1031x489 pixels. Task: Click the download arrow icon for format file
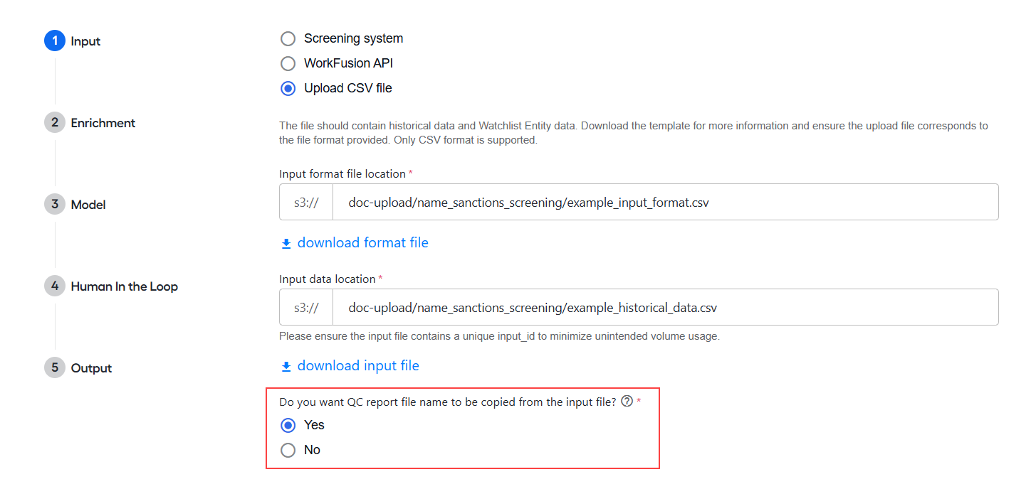tap(286, 244)
